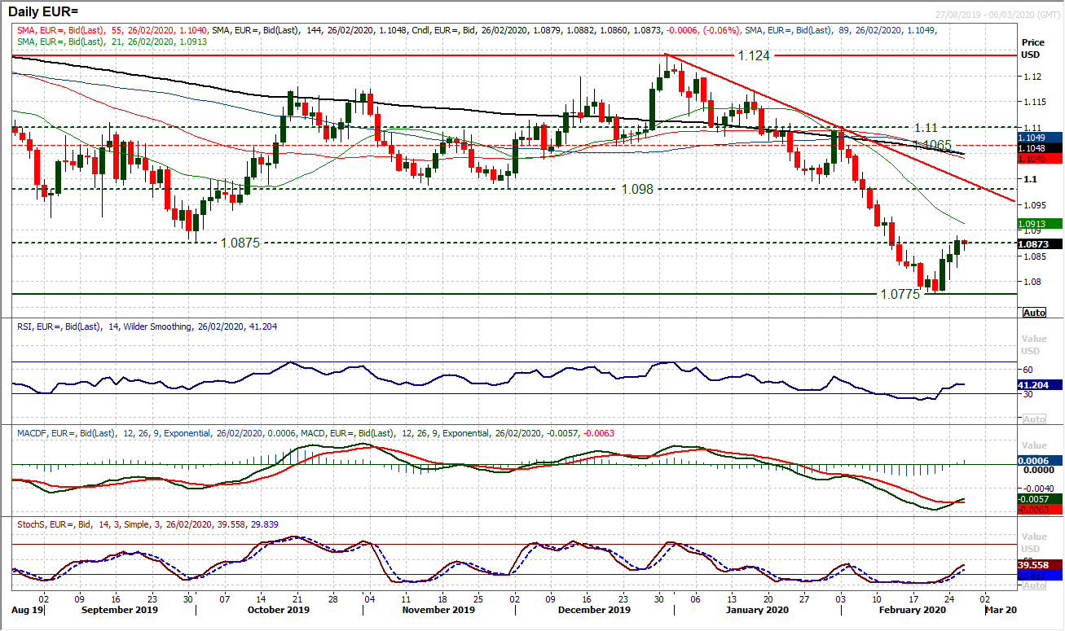Click the dark red 39.558 stochastic marker
Viewport: 1065px width, 631px height.
click(1032, 563)
